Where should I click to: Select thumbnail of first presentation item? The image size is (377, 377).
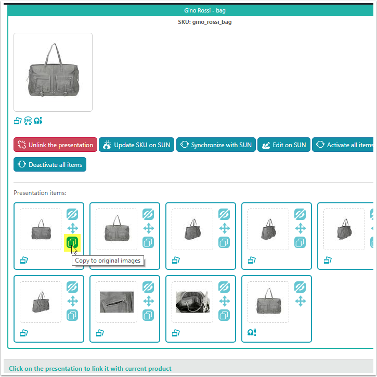tap(41, 229)
